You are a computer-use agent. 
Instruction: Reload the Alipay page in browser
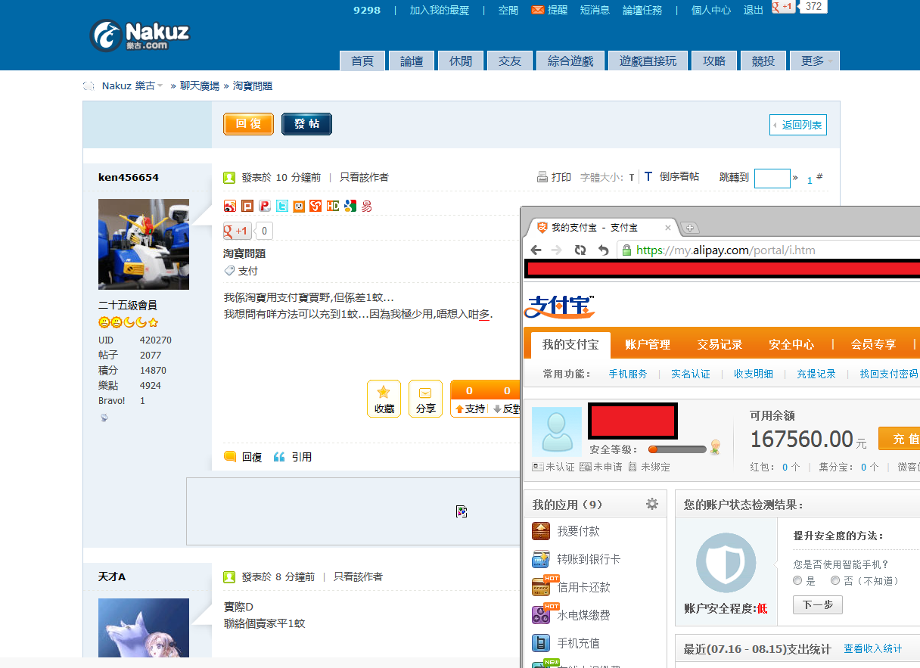pyautogui.click(x=580, y=250)
